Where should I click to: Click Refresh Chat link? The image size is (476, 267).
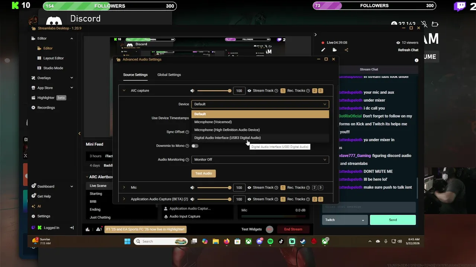click(408, 50)
